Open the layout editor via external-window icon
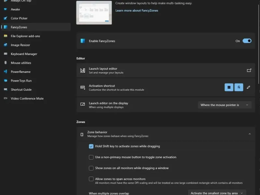260x195 pixels. point(249,70)
